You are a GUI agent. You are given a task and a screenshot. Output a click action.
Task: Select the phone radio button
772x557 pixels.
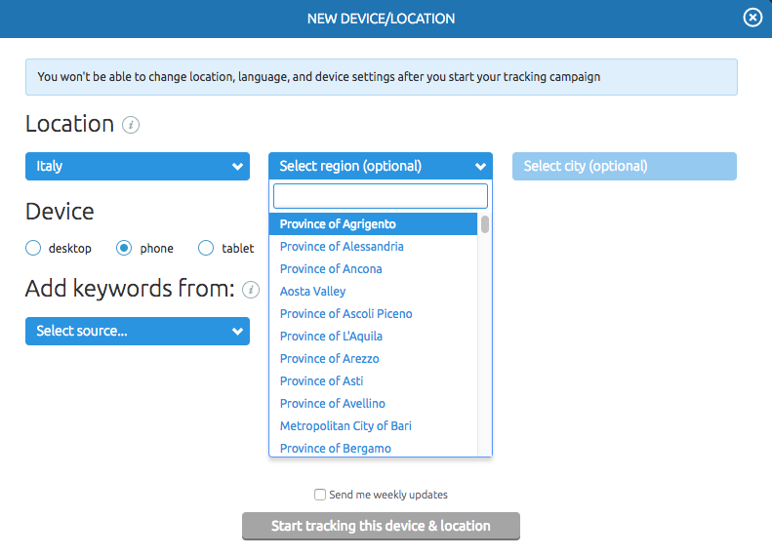(124, 248)
